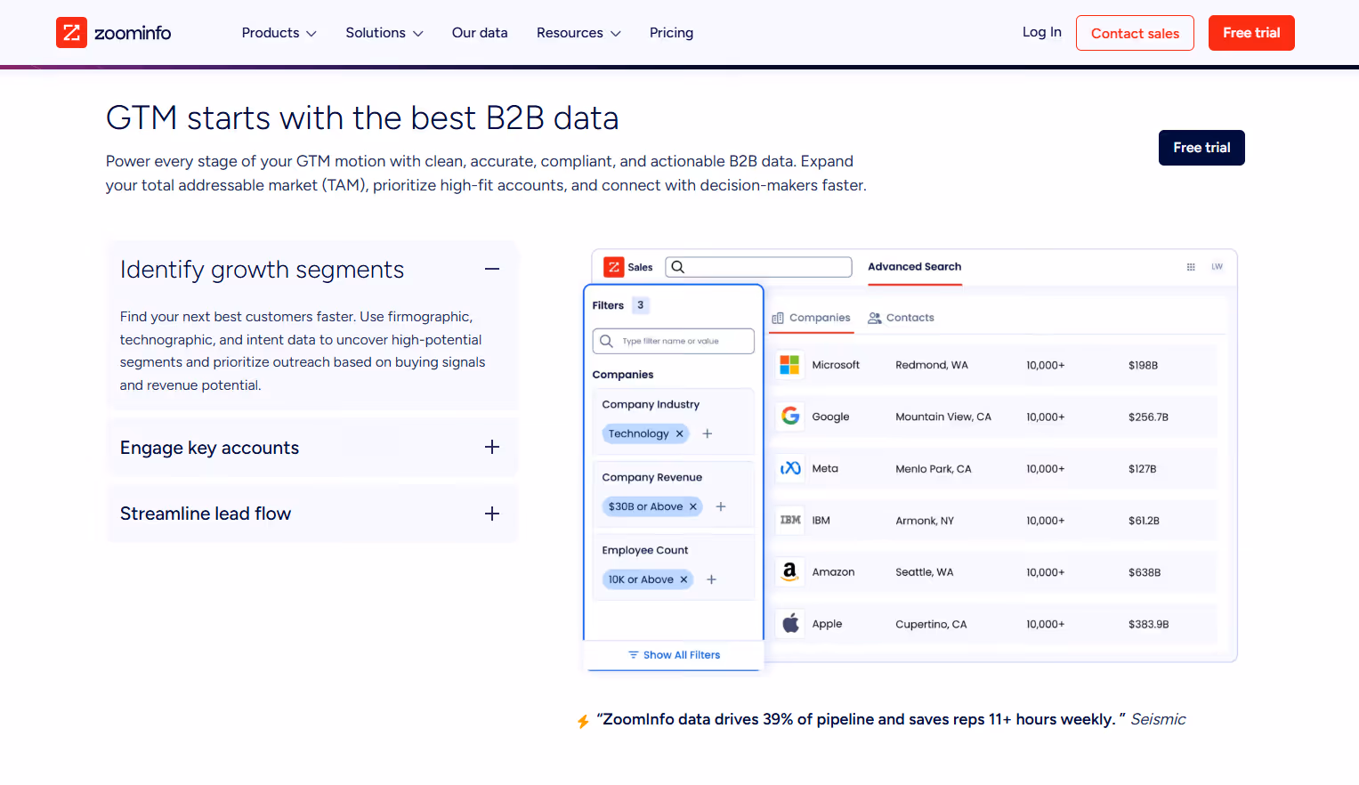Viewport: 1359px width, 785px height.
Task: Click the dark blue Free trial button
Action: tap(1201, 148)
